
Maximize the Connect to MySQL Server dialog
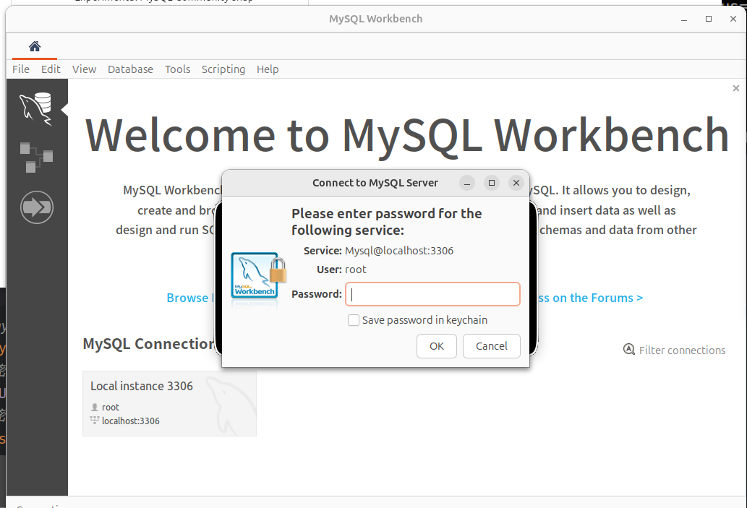[492, 183]
